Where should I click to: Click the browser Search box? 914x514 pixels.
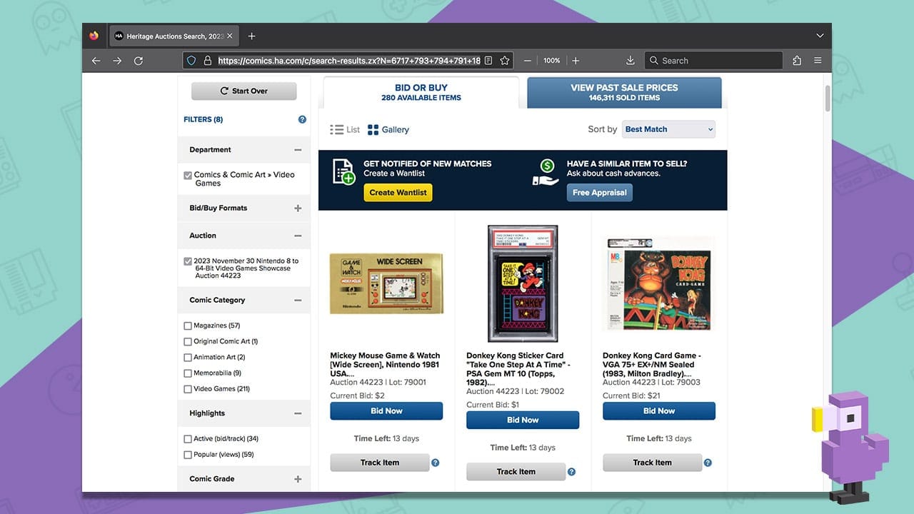(713, 61)
